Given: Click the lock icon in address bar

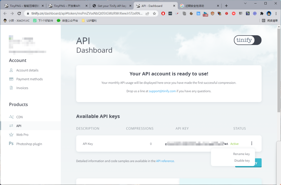Looking at the screenshot, I should (28, 14).
